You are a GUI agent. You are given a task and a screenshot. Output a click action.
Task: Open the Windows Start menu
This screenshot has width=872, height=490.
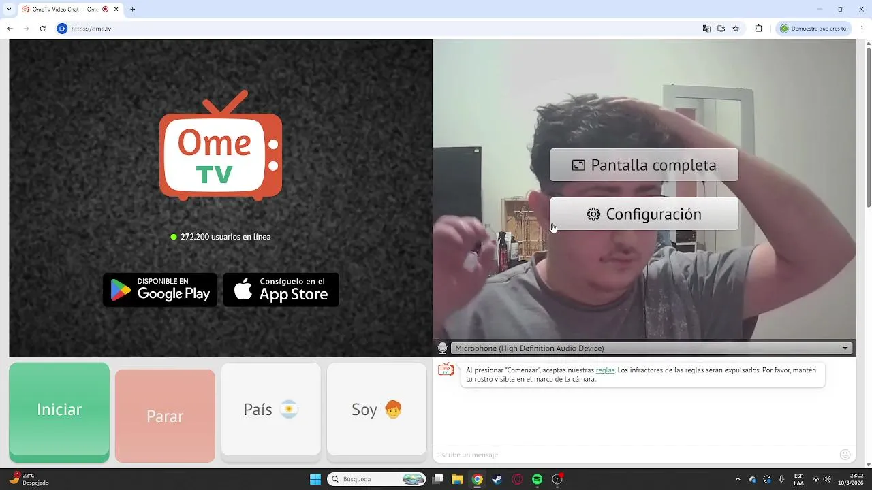pos(315,479)
